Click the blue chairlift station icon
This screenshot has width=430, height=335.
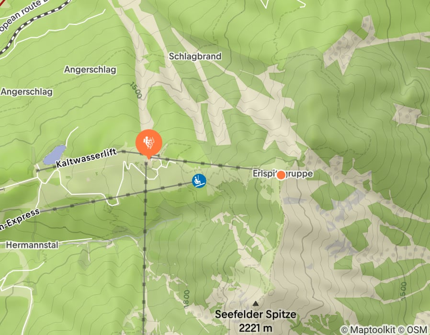click(199, 181)
